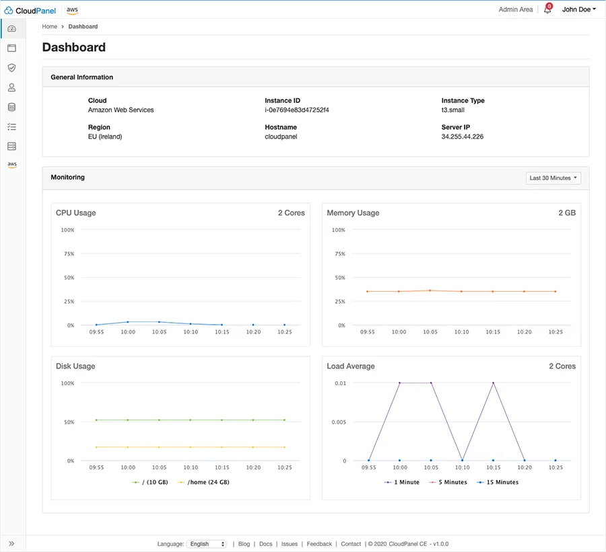Click the Users person icon in sidebar
Viewport: 606px width, 552px height.
[11, 87]
